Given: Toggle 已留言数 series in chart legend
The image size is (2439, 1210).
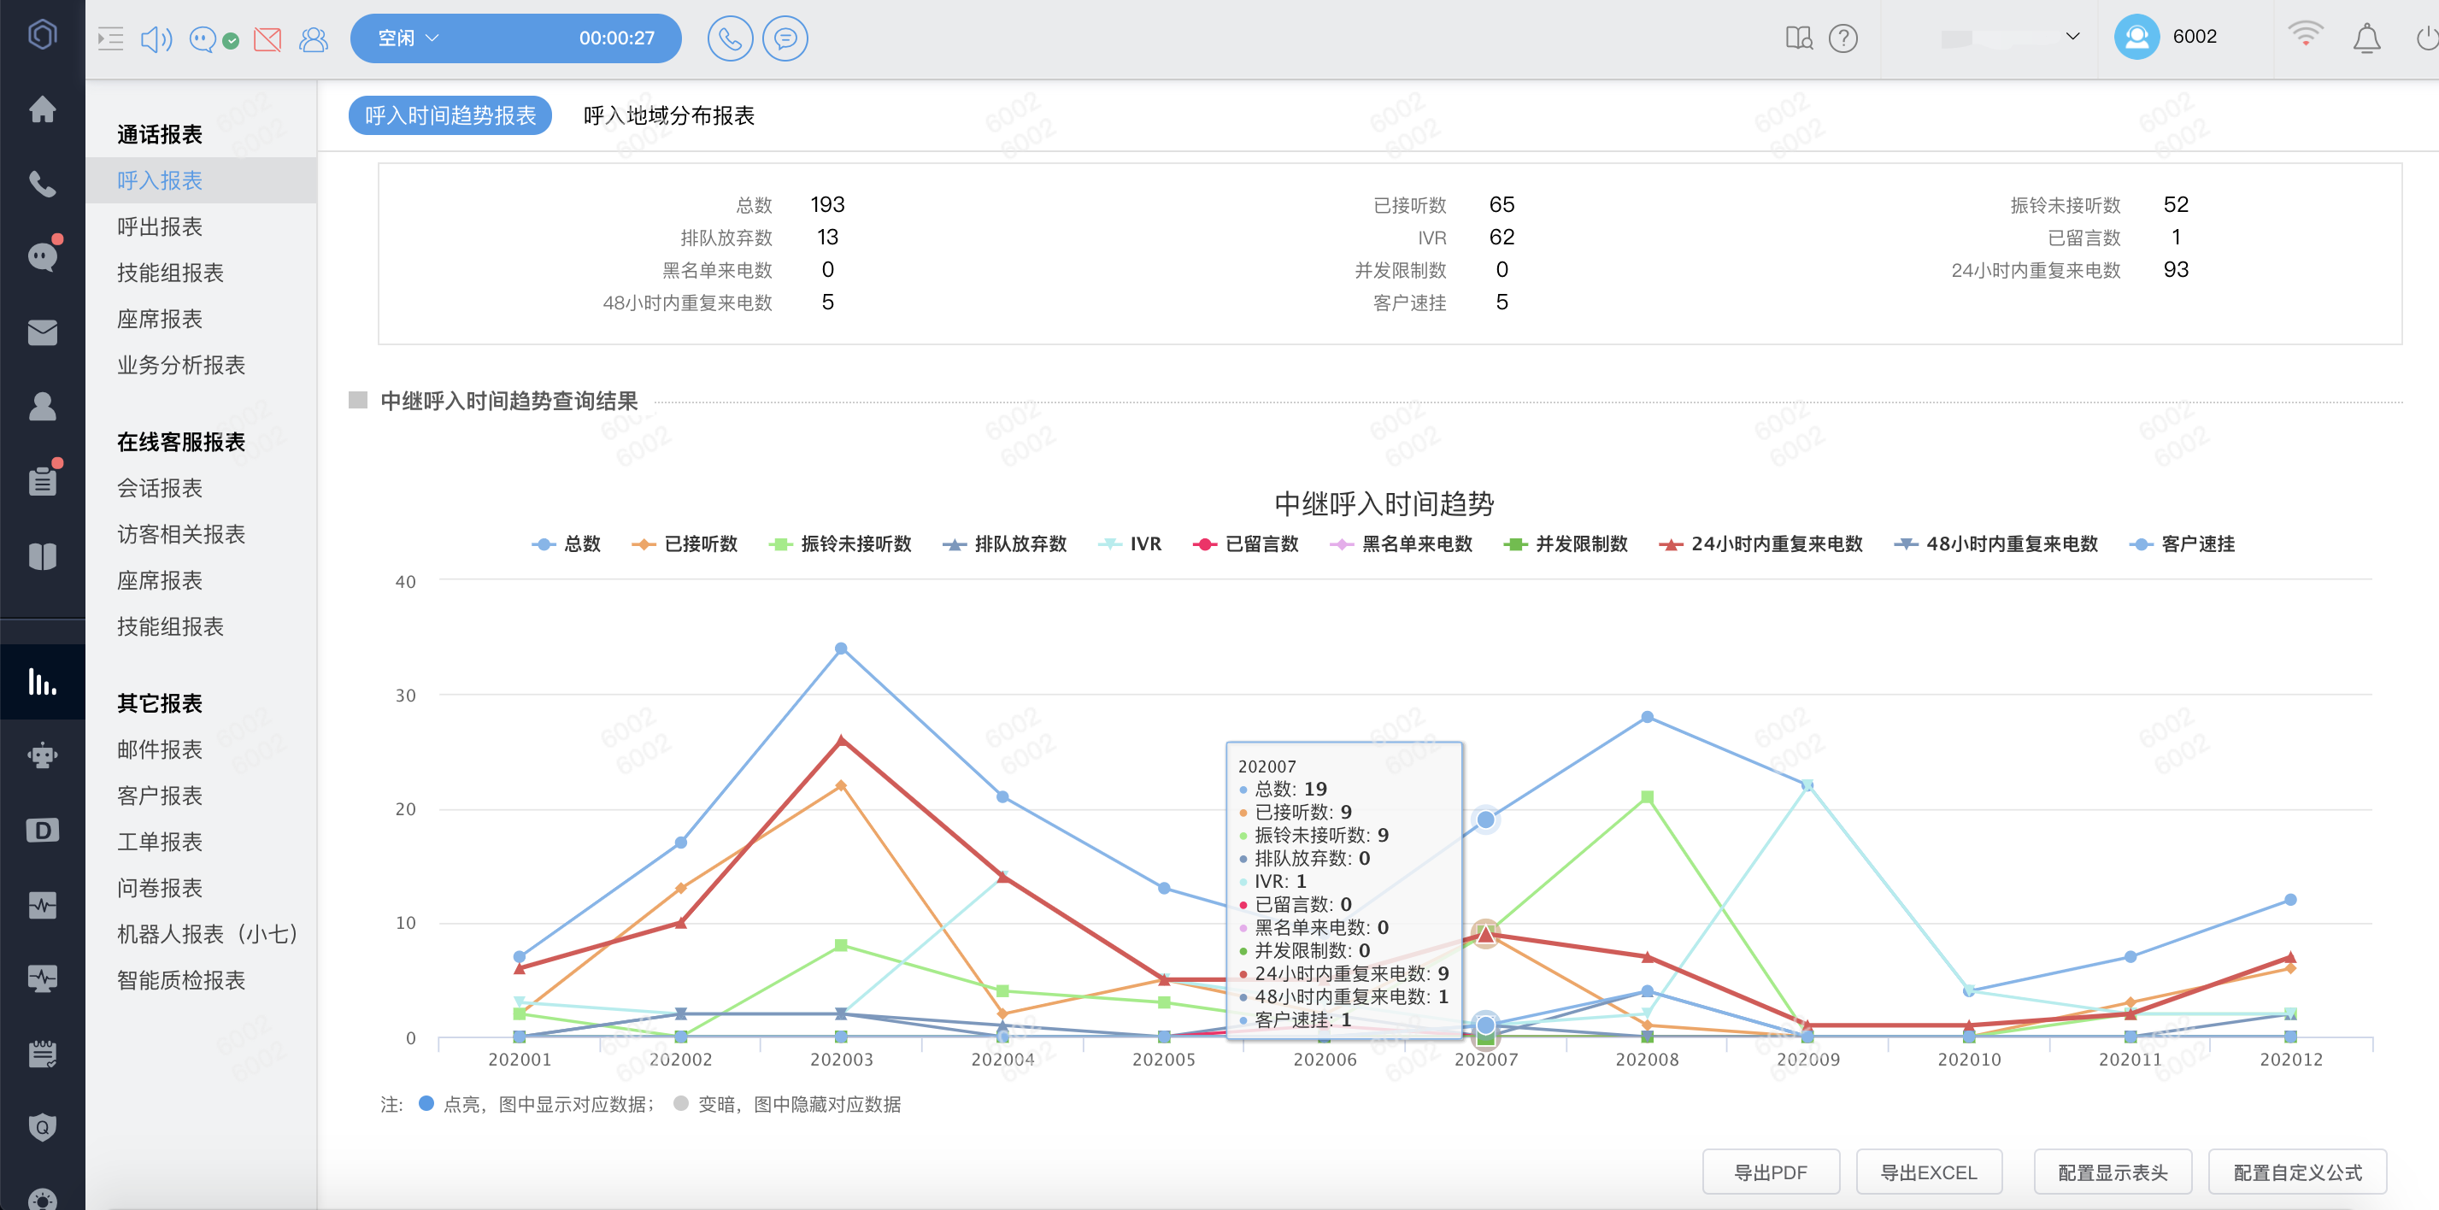Looking at the screenshot, I should (1245, 543).
